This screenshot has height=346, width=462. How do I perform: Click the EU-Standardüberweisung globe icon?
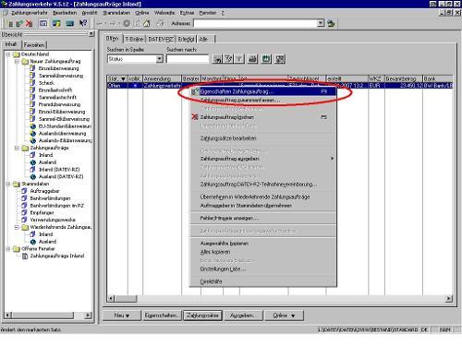point(33,126)
